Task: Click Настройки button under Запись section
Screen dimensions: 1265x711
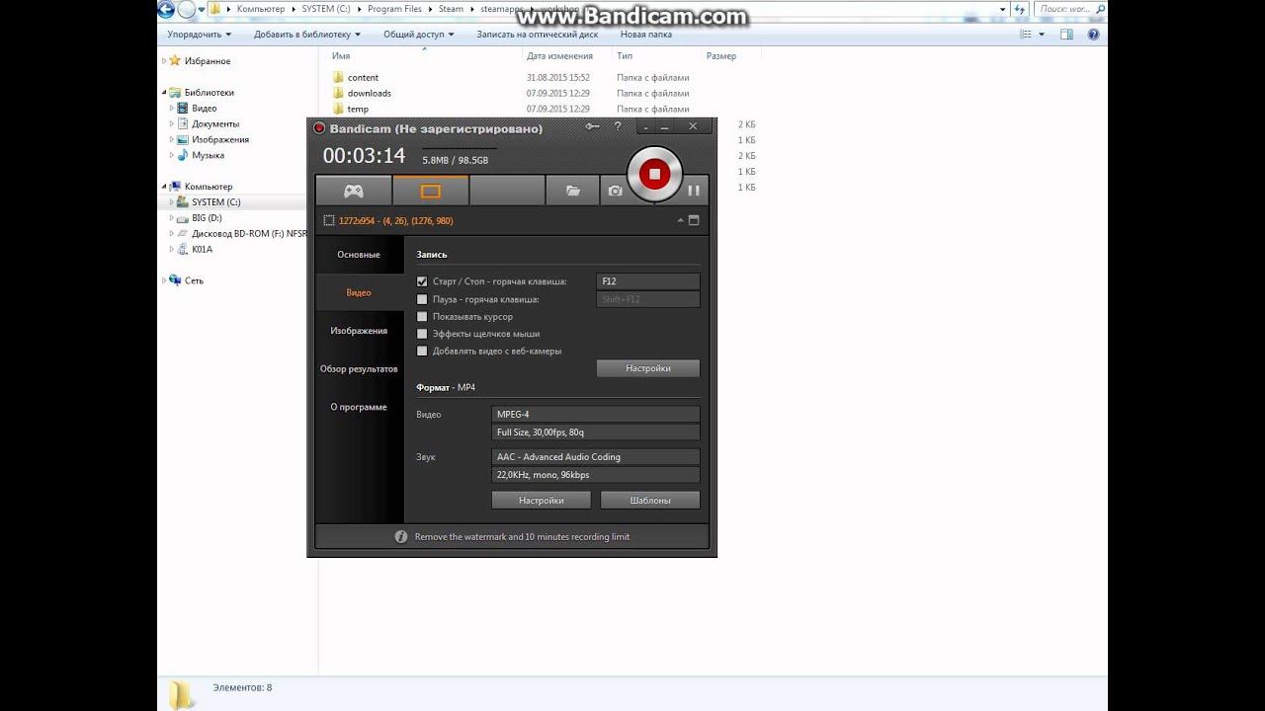Action: (x=648, y=368)
